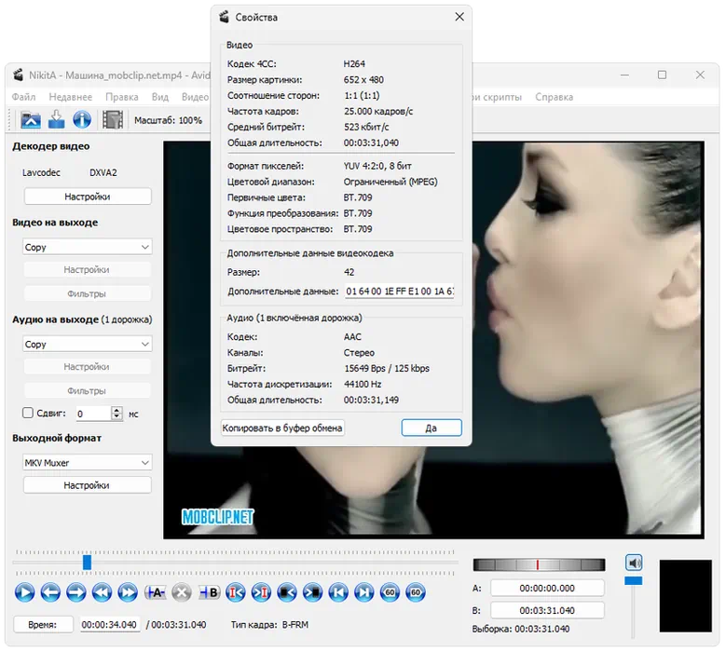Open the MKV Muxer output format dropdown
This screenshot has width=726, height=652.
pos(87,463)
